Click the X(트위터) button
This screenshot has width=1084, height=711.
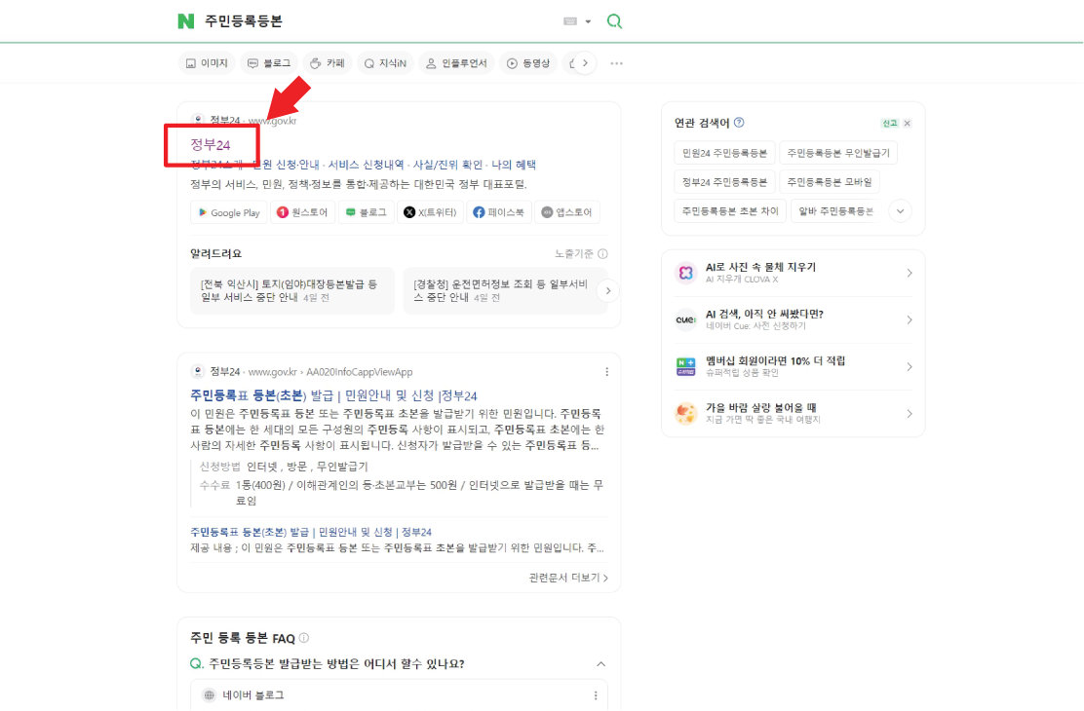click(430, 212)
